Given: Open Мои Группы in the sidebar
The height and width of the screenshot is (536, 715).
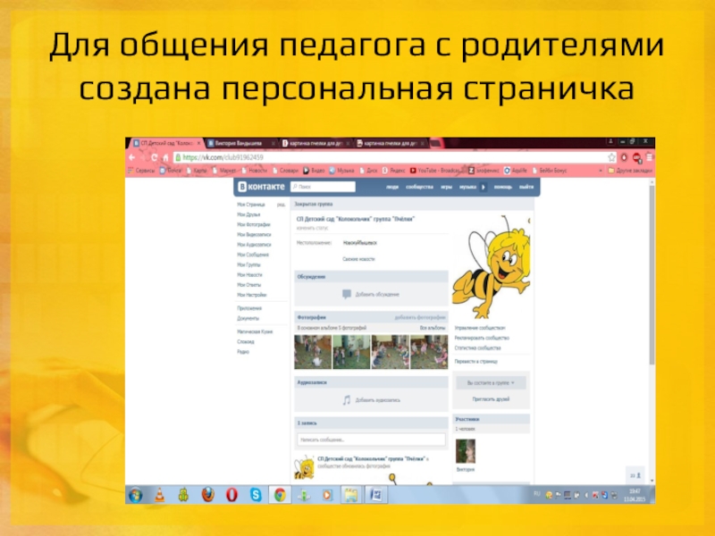Looking at the screenshot, I should 248,264.
